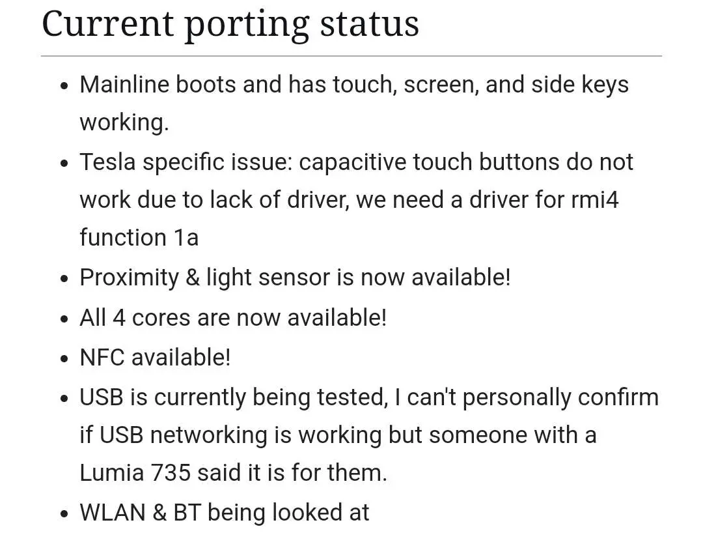703x559 pixels.
Task: Click the "Lumia 735" text
Action: (x=135, y=473)
